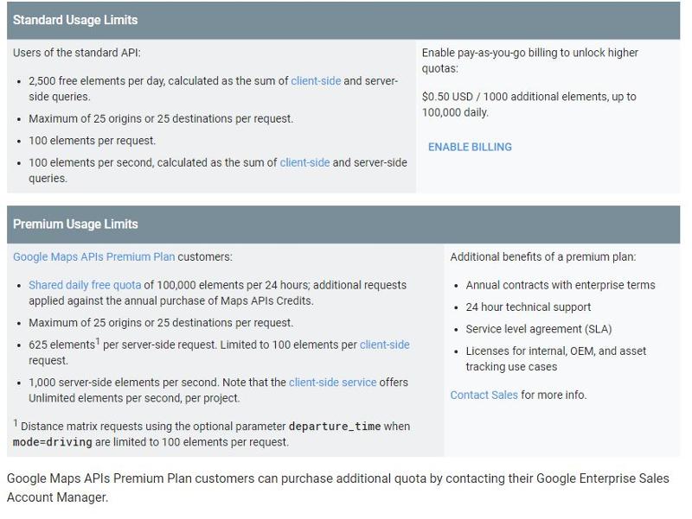Viewport: 692px width, 519px height.
Task: Click the mode=driving code text
Action: pos(53,442)
